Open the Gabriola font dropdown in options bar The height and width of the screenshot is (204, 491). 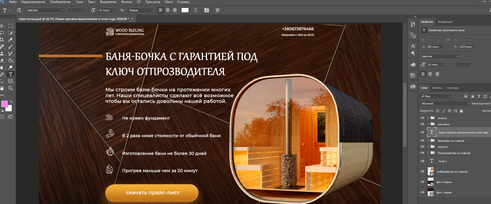click(x=63, y=10)
